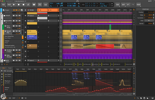Toggle the track header crossfade/effects icon

click(x=22, y=10)
